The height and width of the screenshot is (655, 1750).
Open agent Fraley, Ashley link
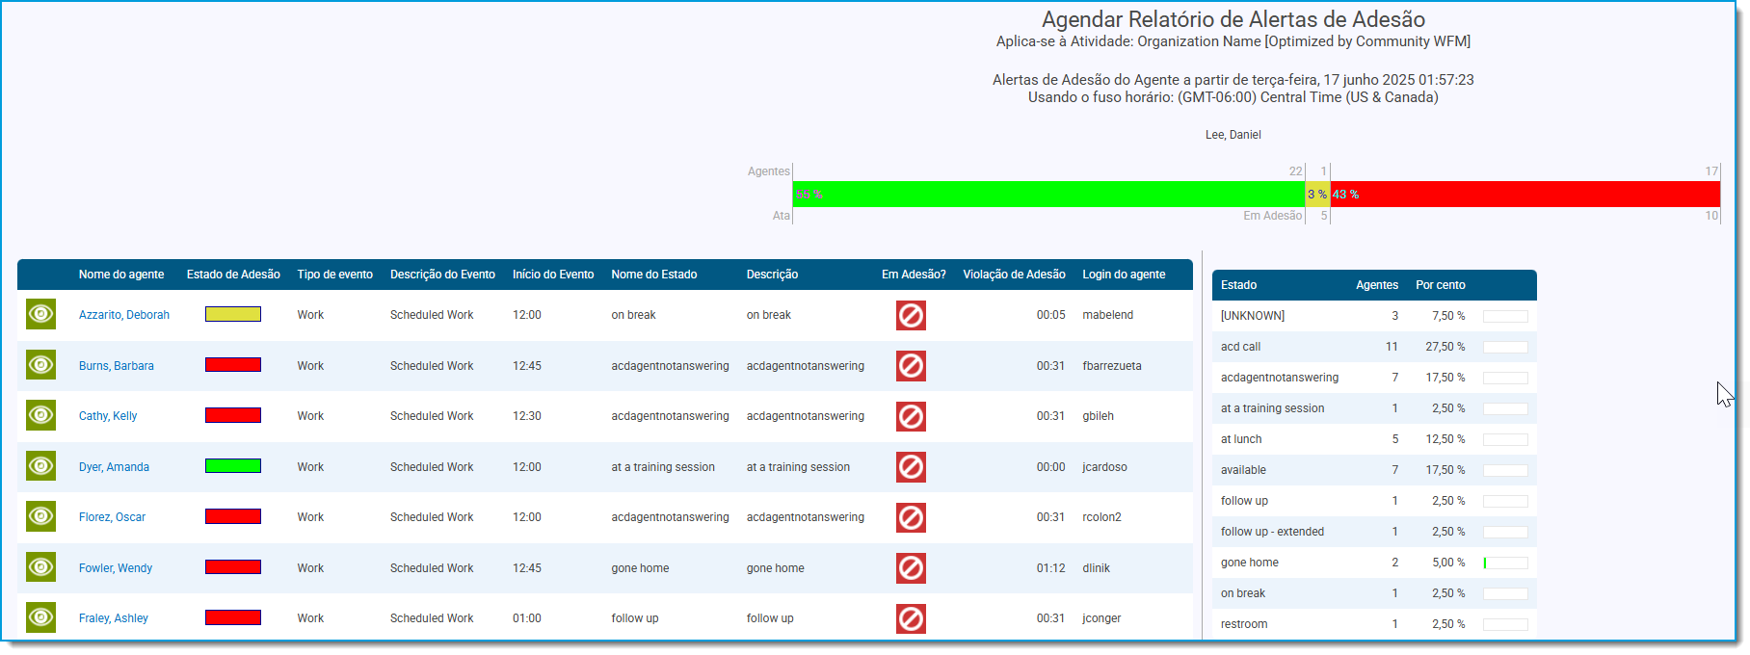click(x=114, y=618)
